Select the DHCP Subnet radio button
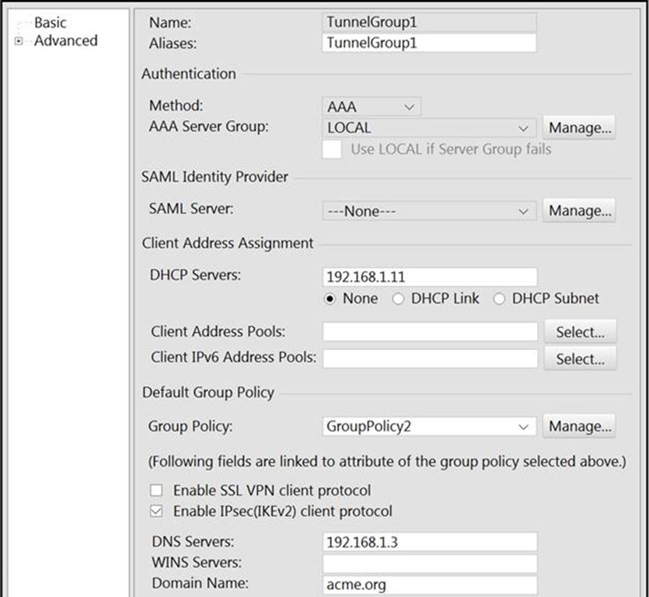 [499, 299]
